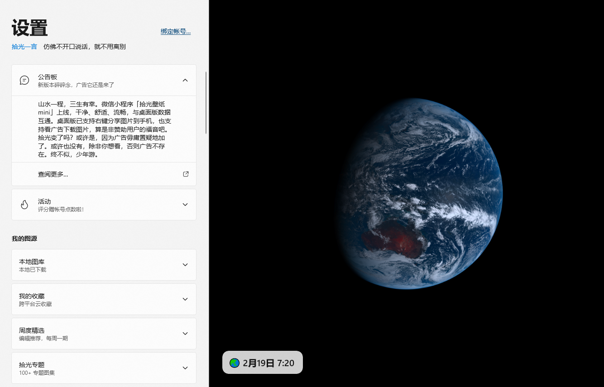Click the 2月19日 7:20 date label
This screenshot has width=604, height=387.
[x=268, y=363]
